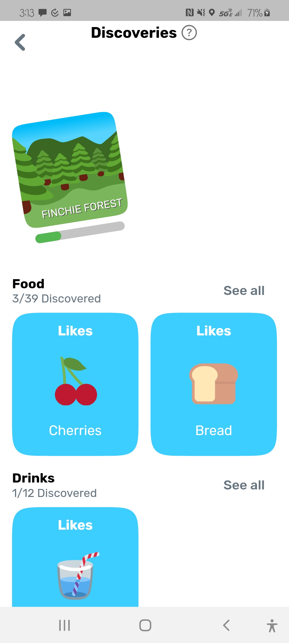
Task: Tap the Discoveries page title
Action: [x=134, y=33]
